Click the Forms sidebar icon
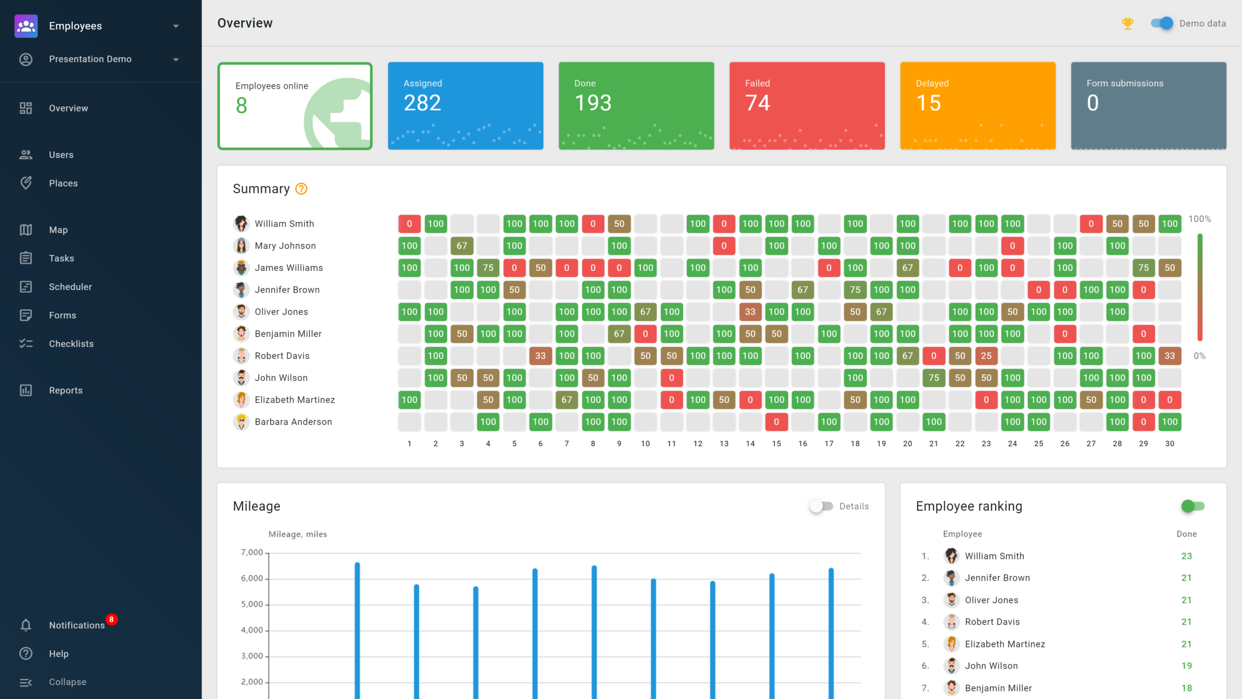 [x=25, y=315]
